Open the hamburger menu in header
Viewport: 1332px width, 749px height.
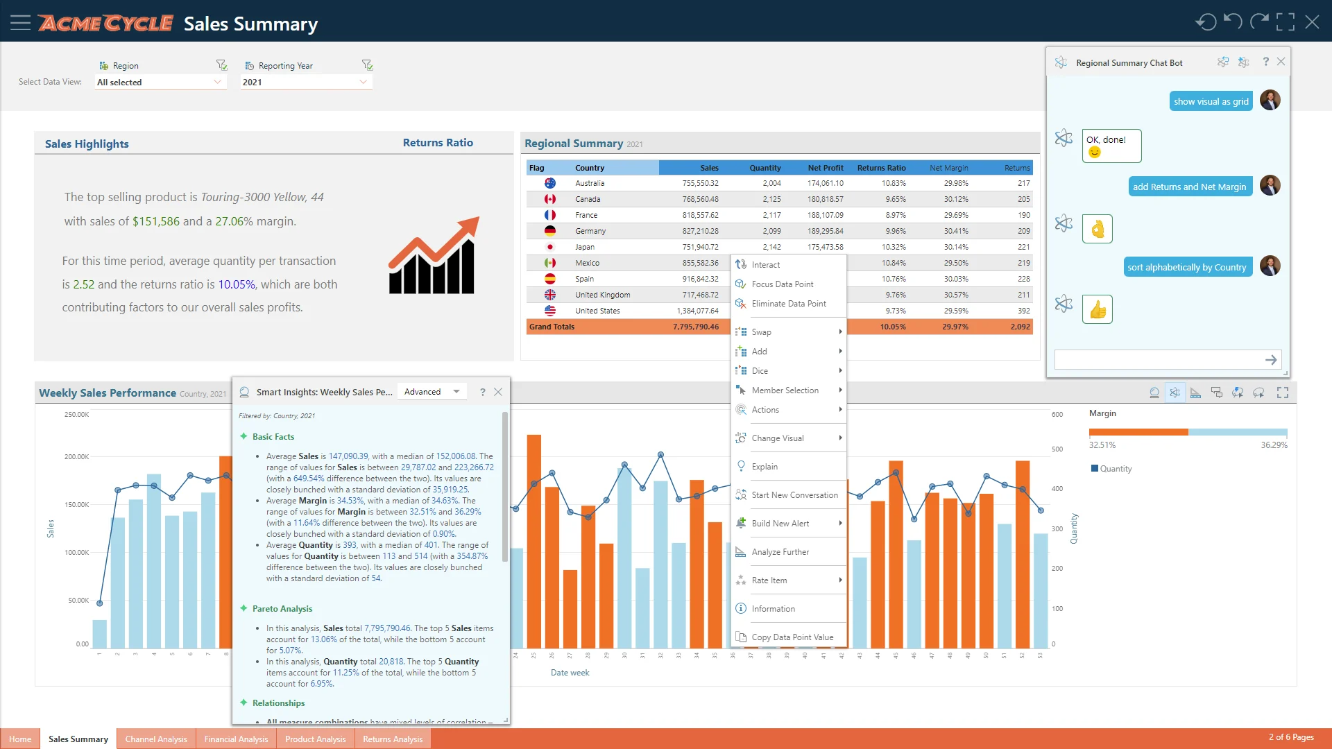(x=20, y=23)
